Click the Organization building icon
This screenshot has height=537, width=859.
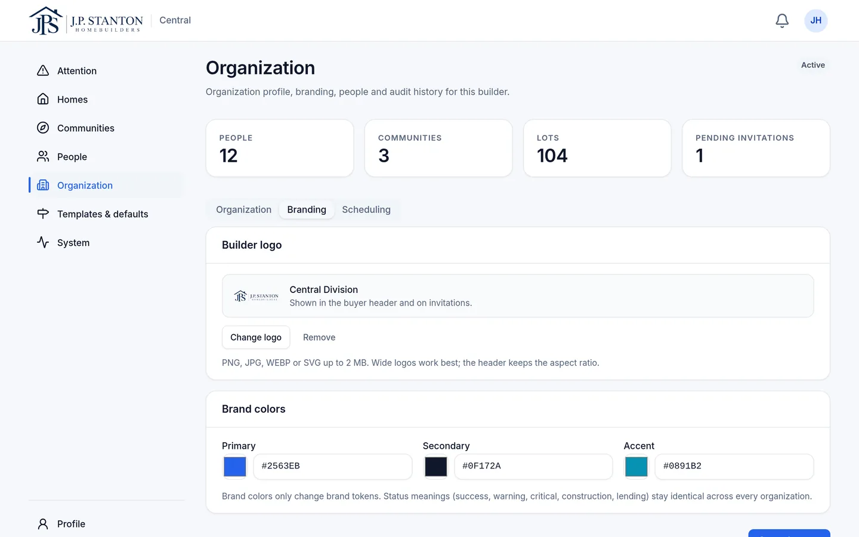pyautogui.click(x=43, y=185)
